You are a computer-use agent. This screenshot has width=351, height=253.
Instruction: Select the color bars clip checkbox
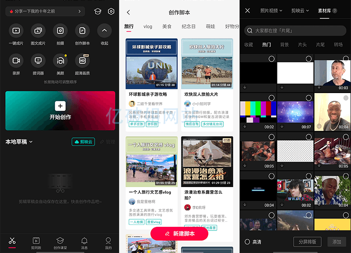pos(272,98)
